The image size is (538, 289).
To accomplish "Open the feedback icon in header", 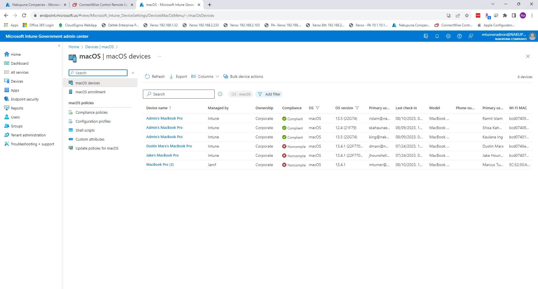I will point(471,36).
